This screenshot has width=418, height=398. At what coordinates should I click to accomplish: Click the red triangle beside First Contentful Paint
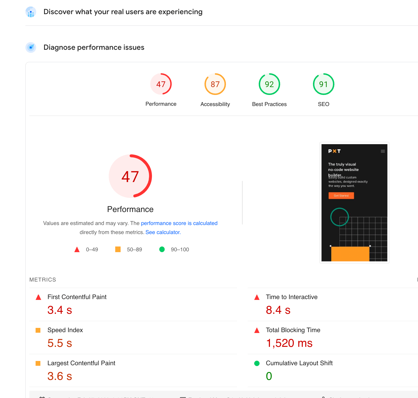pos(38,297)
